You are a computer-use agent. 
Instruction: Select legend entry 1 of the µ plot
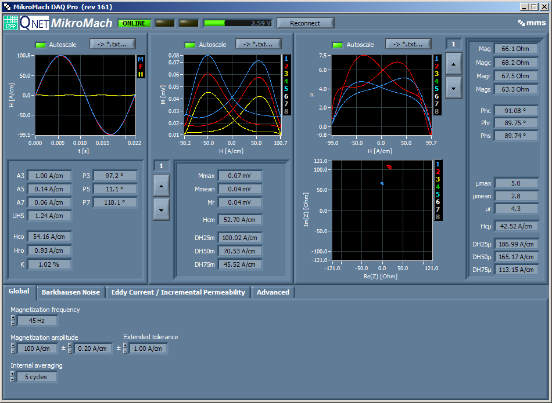[x=436, y=59]
